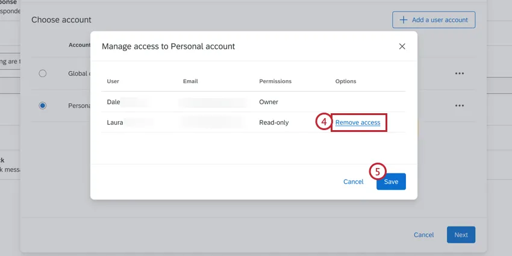Select the Personal account radio button
The image size is (512, 256).
42,105
